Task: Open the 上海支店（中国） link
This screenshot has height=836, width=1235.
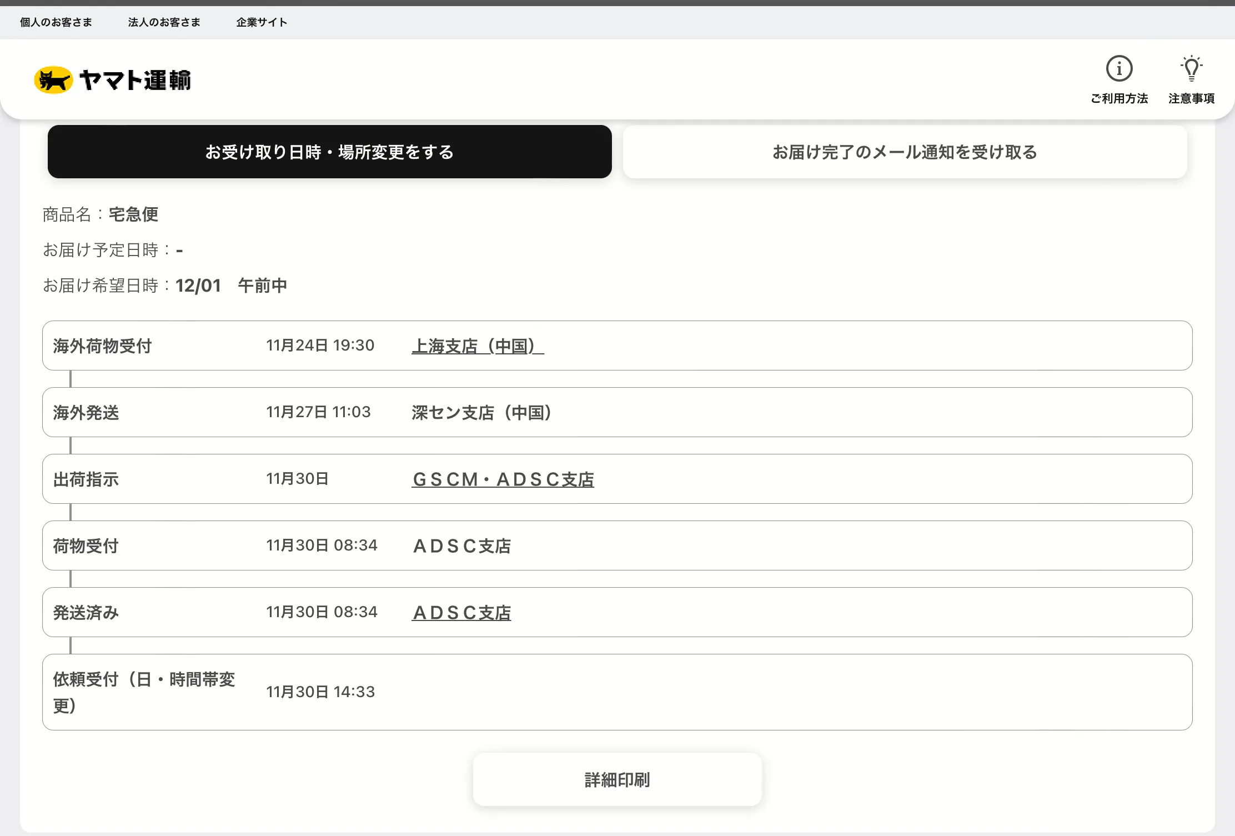Action: click(477, 346)
